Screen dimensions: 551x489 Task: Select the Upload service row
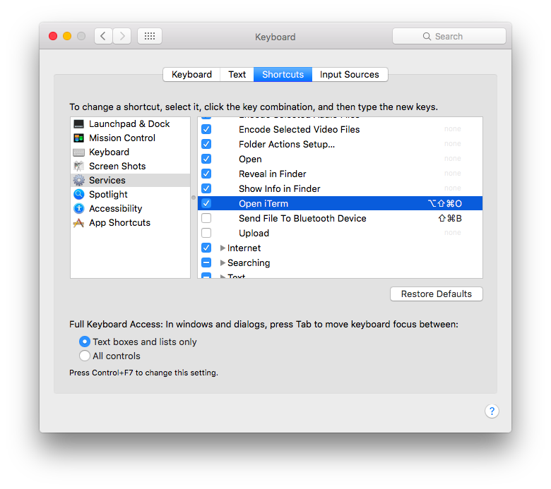[340, 233]
